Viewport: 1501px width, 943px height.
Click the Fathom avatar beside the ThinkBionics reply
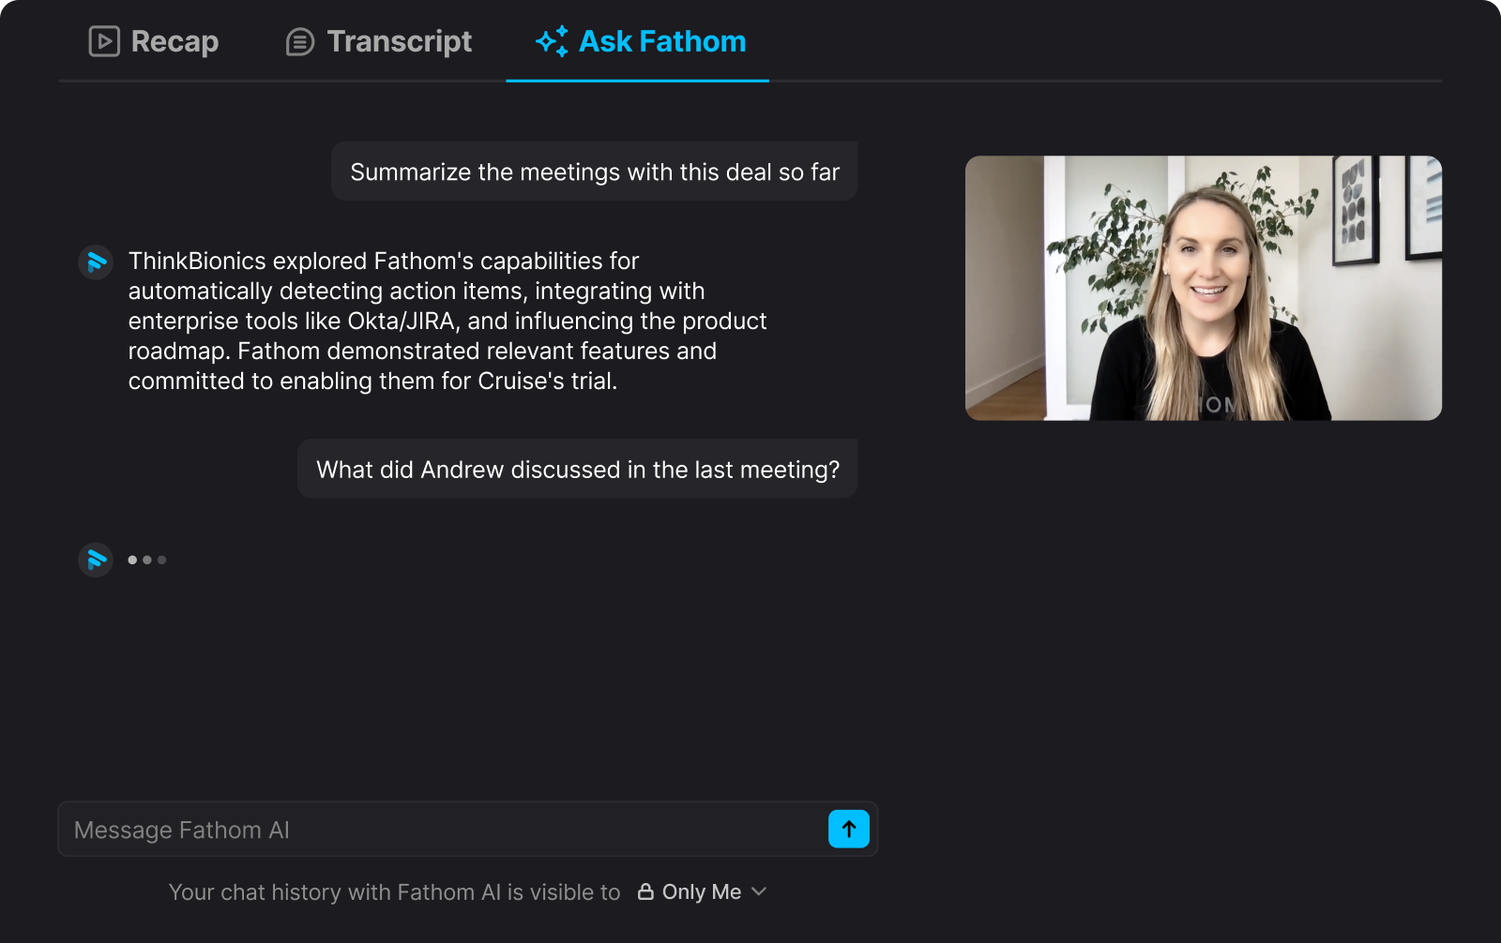pos(96,262)
